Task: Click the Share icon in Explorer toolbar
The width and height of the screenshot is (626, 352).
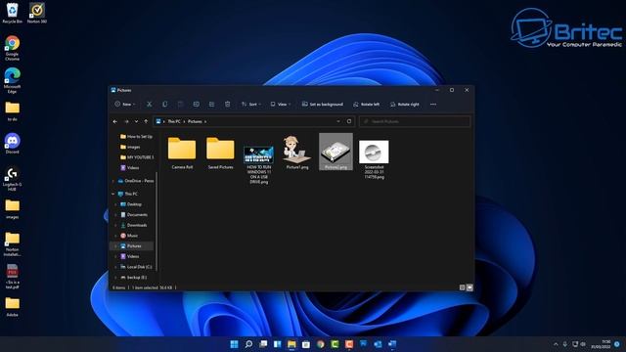Action: tap(211, 105)
